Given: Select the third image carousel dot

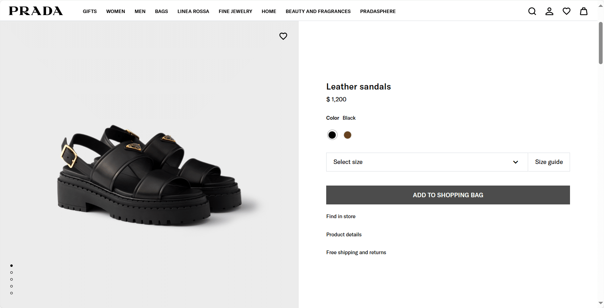Looking at the screenshot, I should (x=12, y=280).
